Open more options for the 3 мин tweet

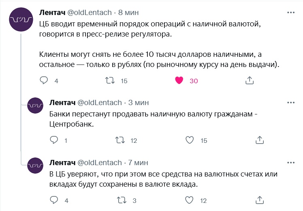point(291,102)
